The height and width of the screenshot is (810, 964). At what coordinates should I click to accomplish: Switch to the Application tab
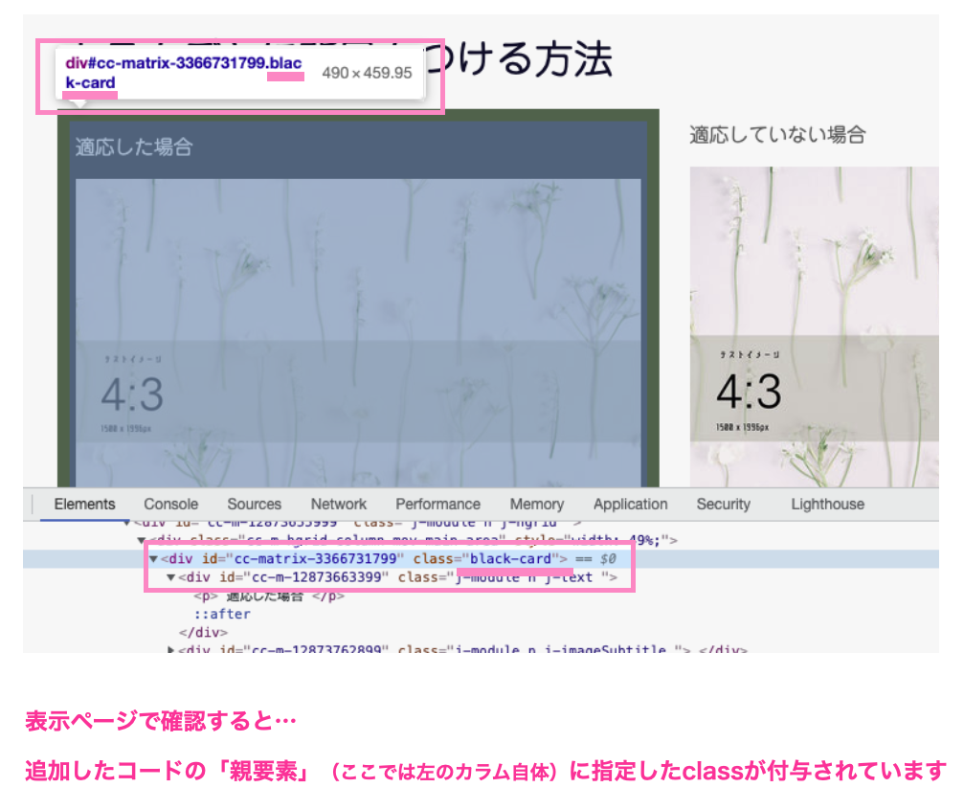630,504
